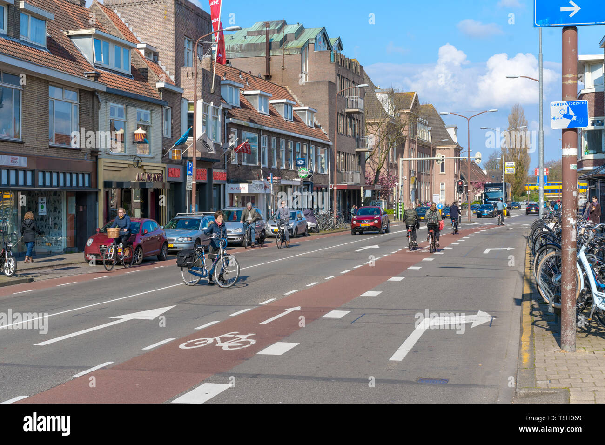Click the MASSAGE shop sign text

pos(238,189)
